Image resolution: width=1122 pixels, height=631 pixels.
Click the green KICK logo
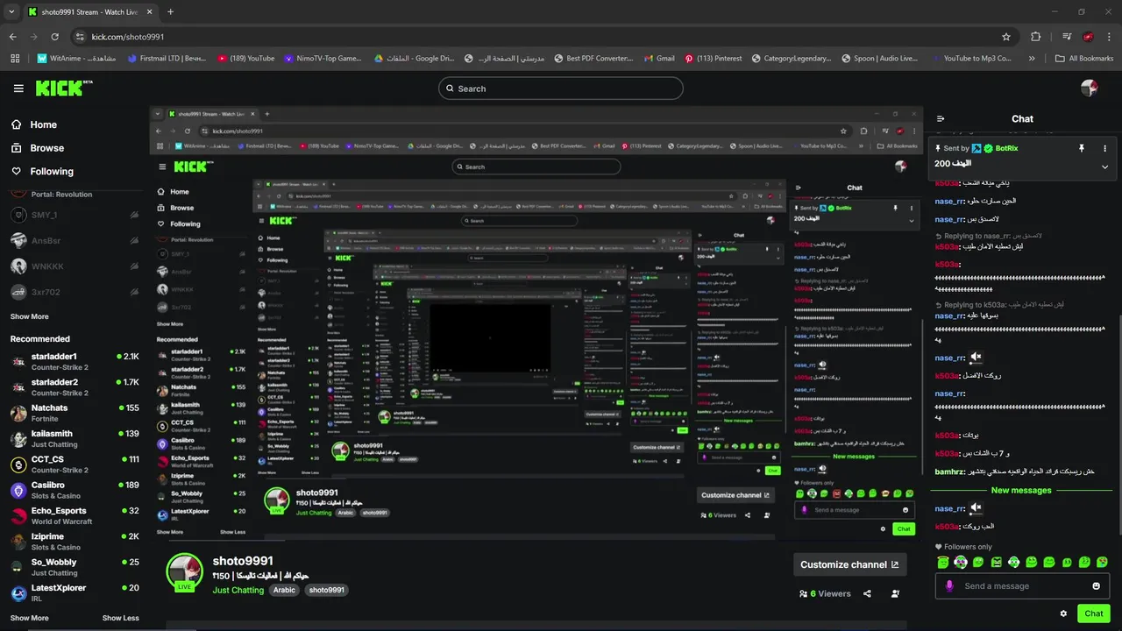tap(63, 89)
